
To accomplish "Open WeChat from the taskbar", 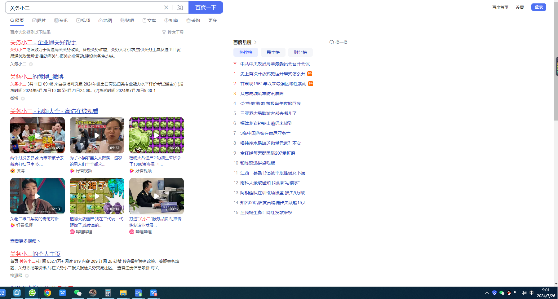I will point(78,292).
